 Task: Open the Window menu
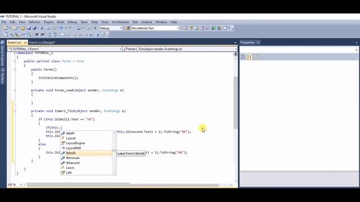point(161,22)
